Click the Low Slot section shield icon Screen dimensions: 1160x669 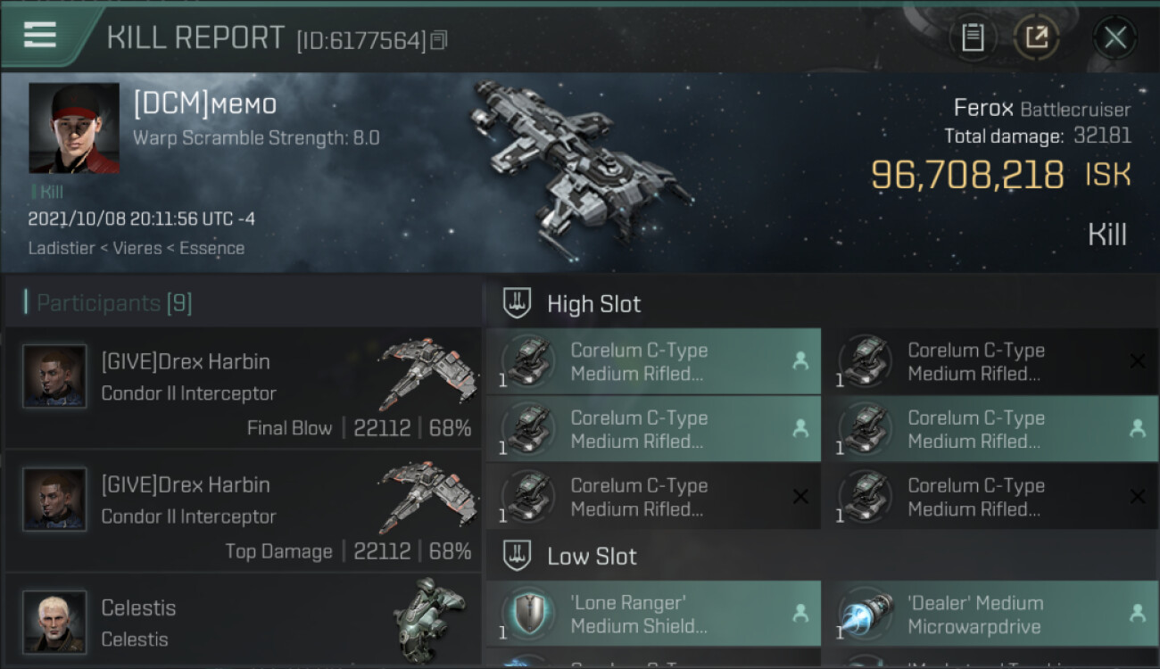[x=518, y=556]
